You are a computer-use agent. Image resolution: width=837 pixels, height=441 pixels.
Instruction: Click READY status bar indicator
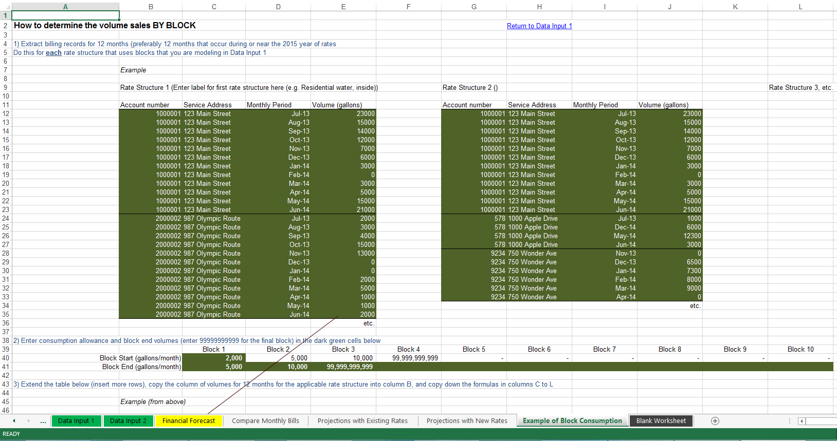(x=11, y=434)
